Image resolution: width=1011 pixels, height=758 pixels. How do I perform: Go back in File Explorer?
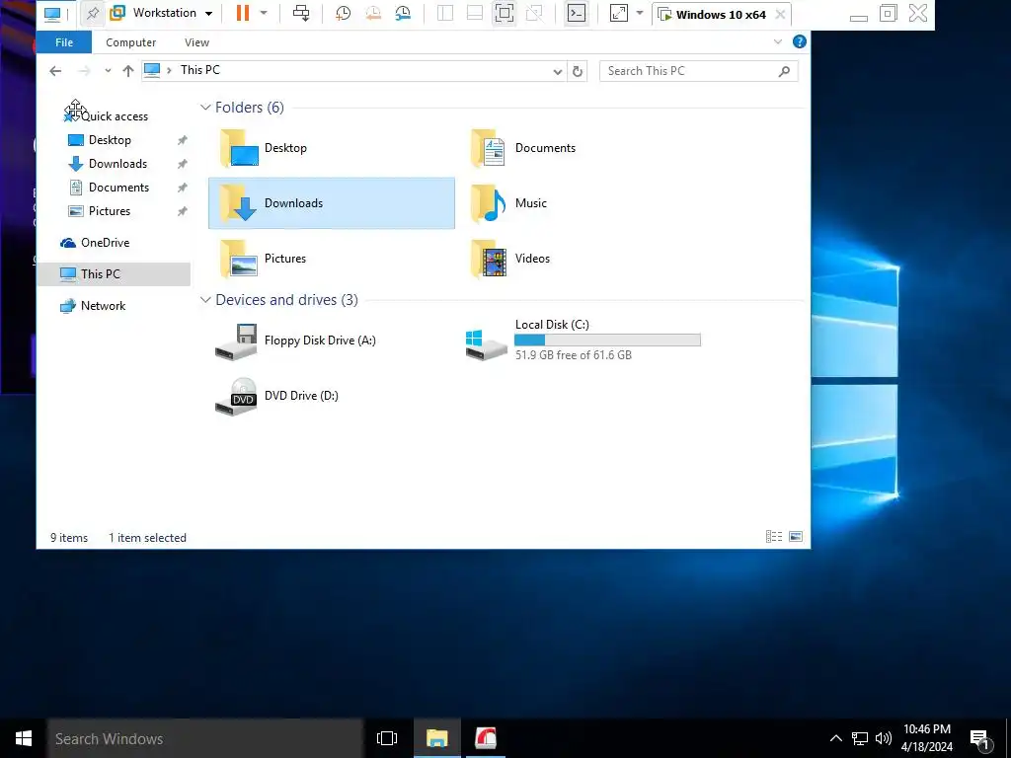pos(55,71)
